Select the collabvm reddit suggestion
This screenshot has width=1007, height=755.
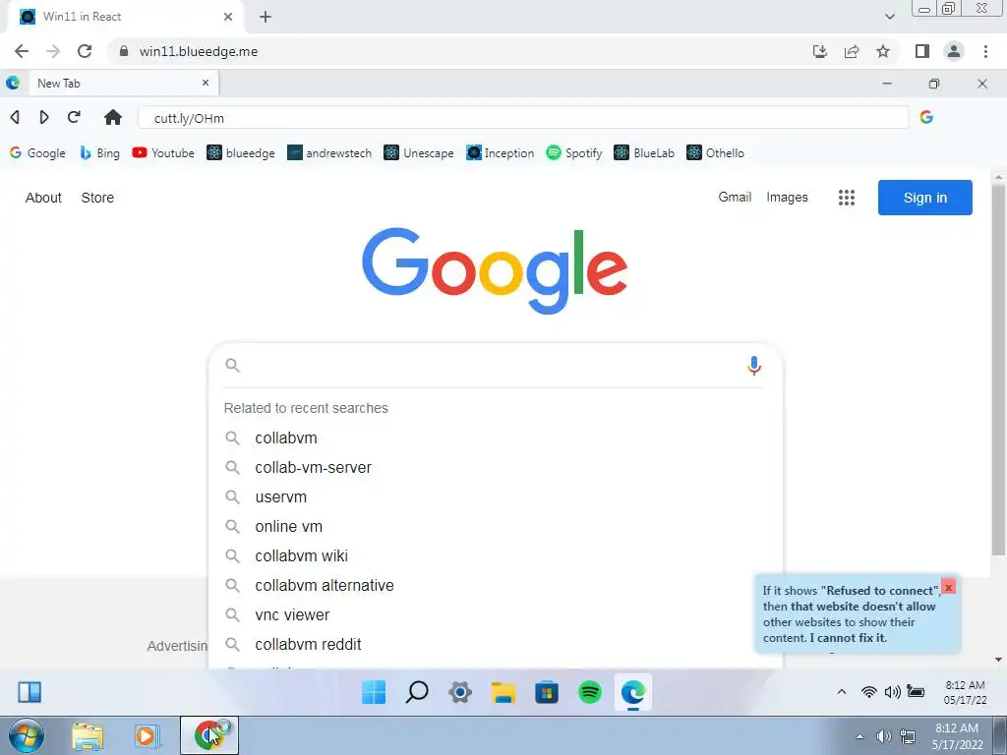(x=495, y=645)
